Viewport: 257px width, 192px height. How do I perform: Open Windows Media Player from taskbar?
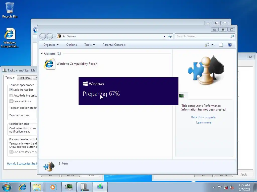click(x=53, y=187)
